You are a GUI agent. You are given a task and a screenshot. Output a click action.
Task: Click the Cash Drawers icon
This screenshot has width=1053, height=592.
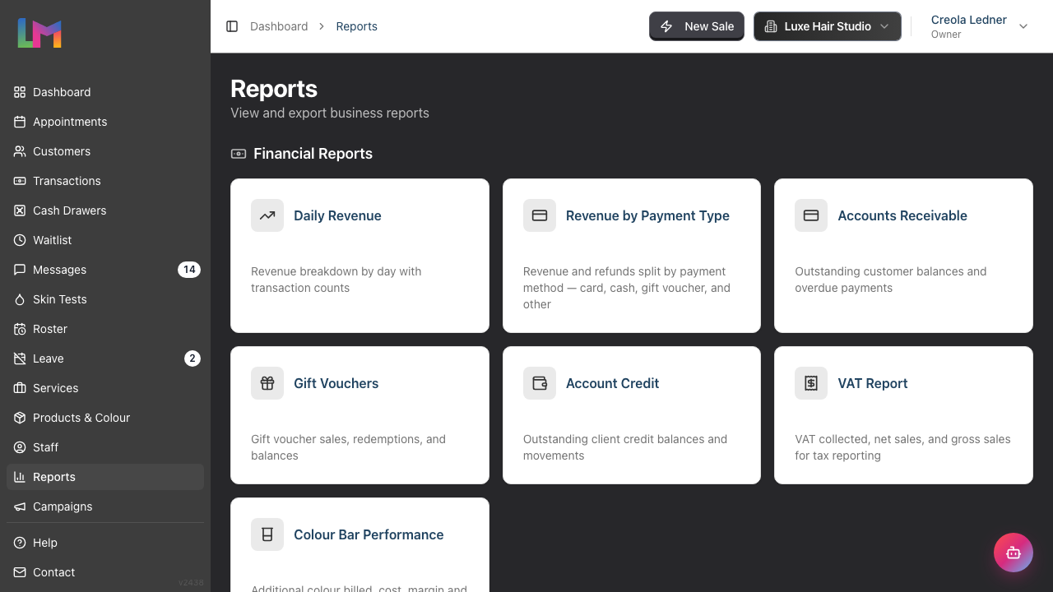pos(20,210)
